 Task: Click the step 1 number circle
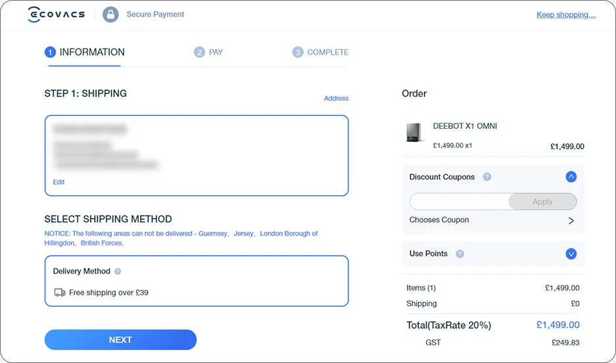[x=50, y=52]
